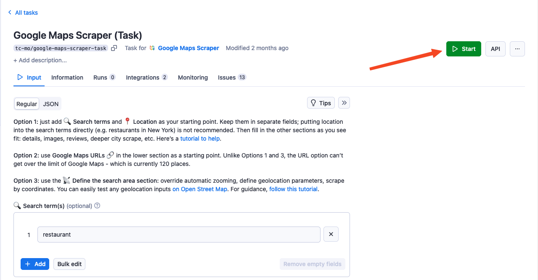The image size is (538, 280).
Task: Switch to the Runs tab
Action: pyautogui.click(x=101, y=77)
